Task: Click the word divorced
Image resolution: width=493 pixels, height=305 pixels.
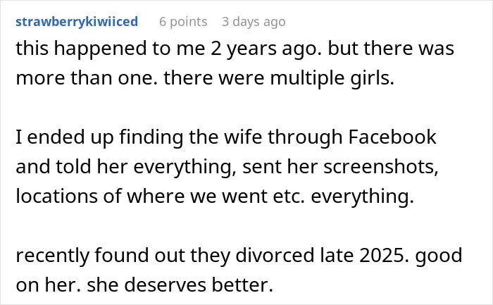Action: [275, 255]
